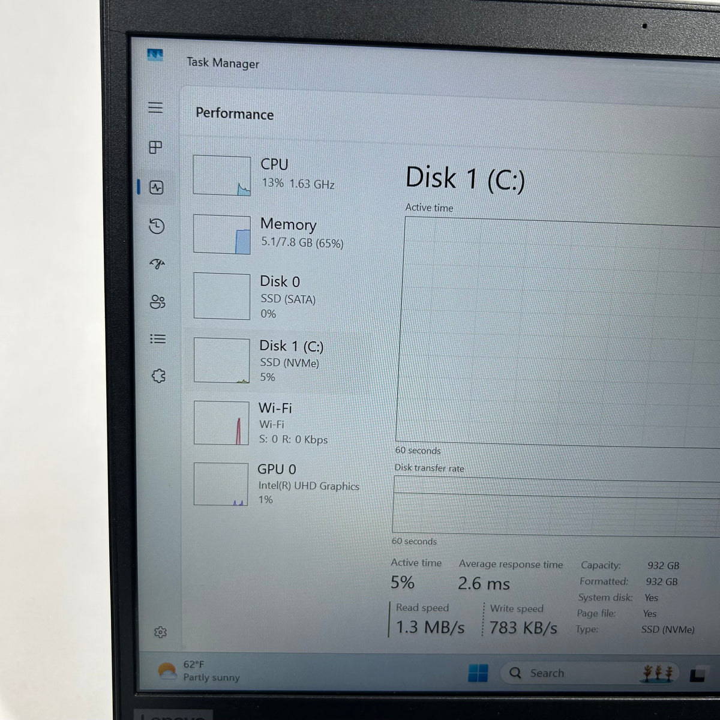Click the Memory usage mini graph
720x720 pixels.
[x=222, y=235]
